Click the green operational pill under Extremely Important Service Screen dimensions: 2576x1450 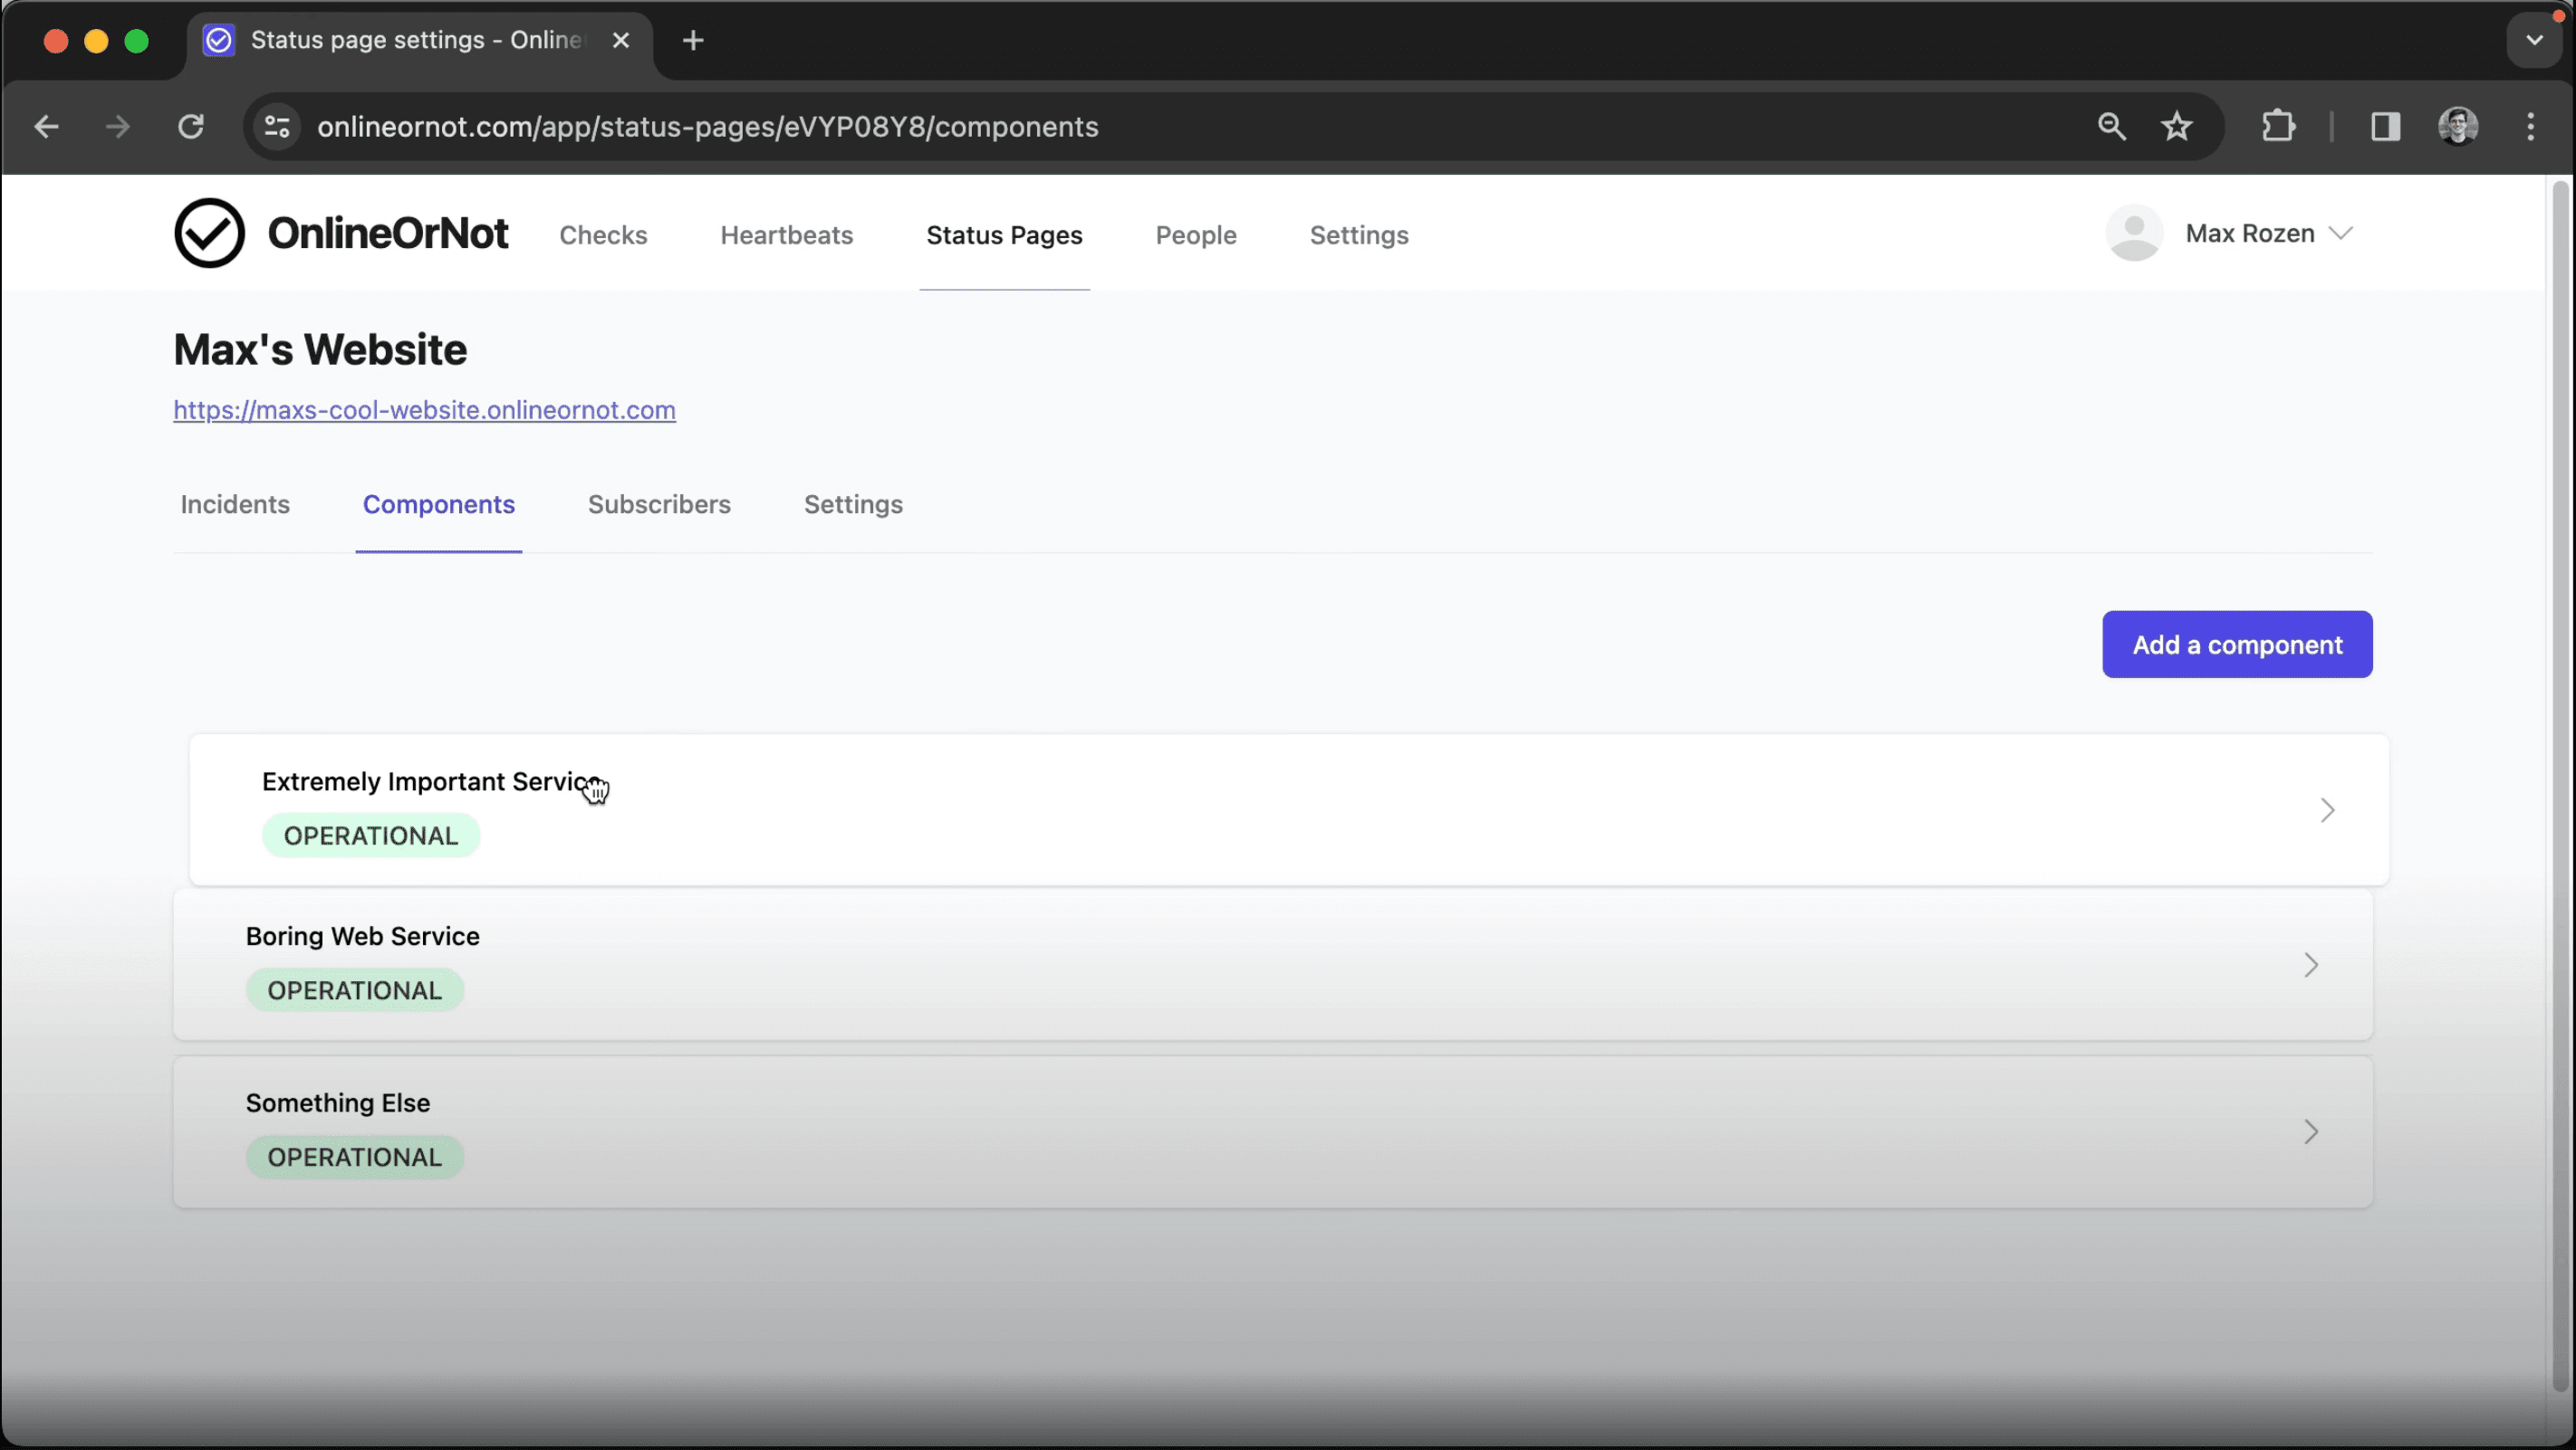[x=370, y=835]
